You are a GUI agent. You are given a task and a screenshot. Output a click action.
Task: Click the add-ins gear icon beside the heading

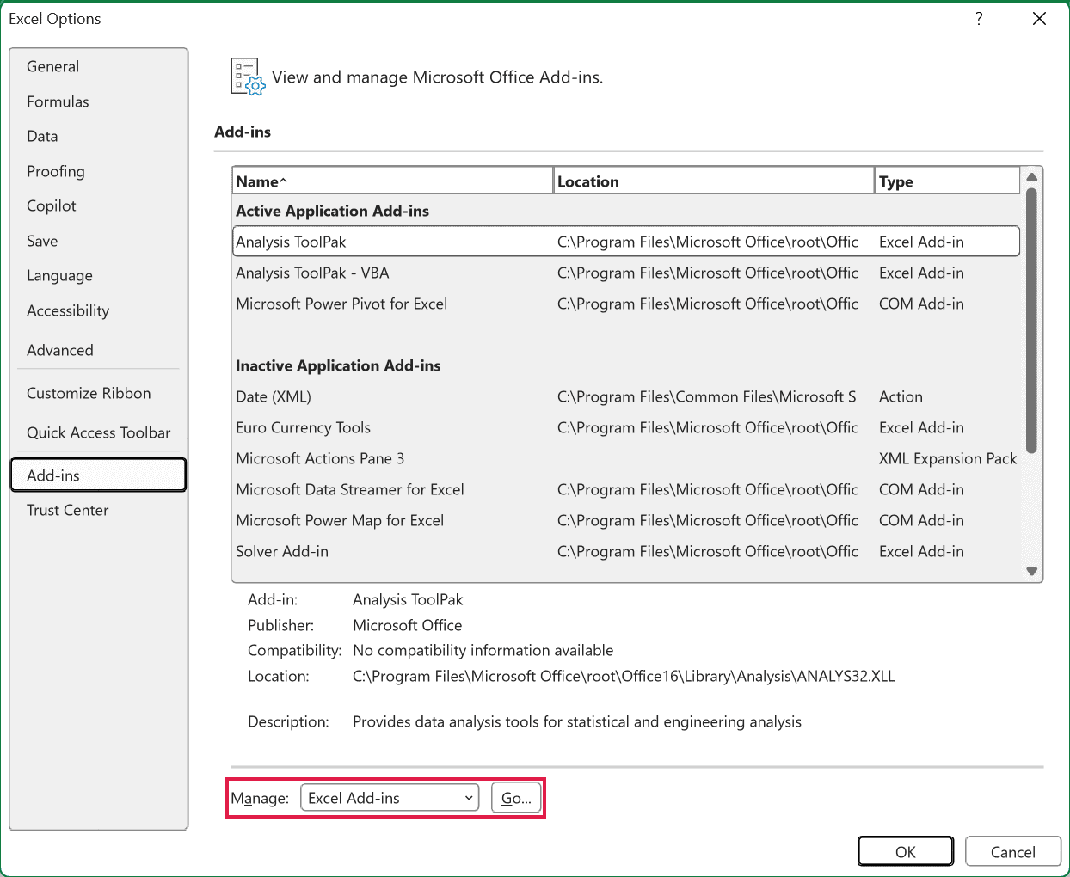click(x=248, y=77)
